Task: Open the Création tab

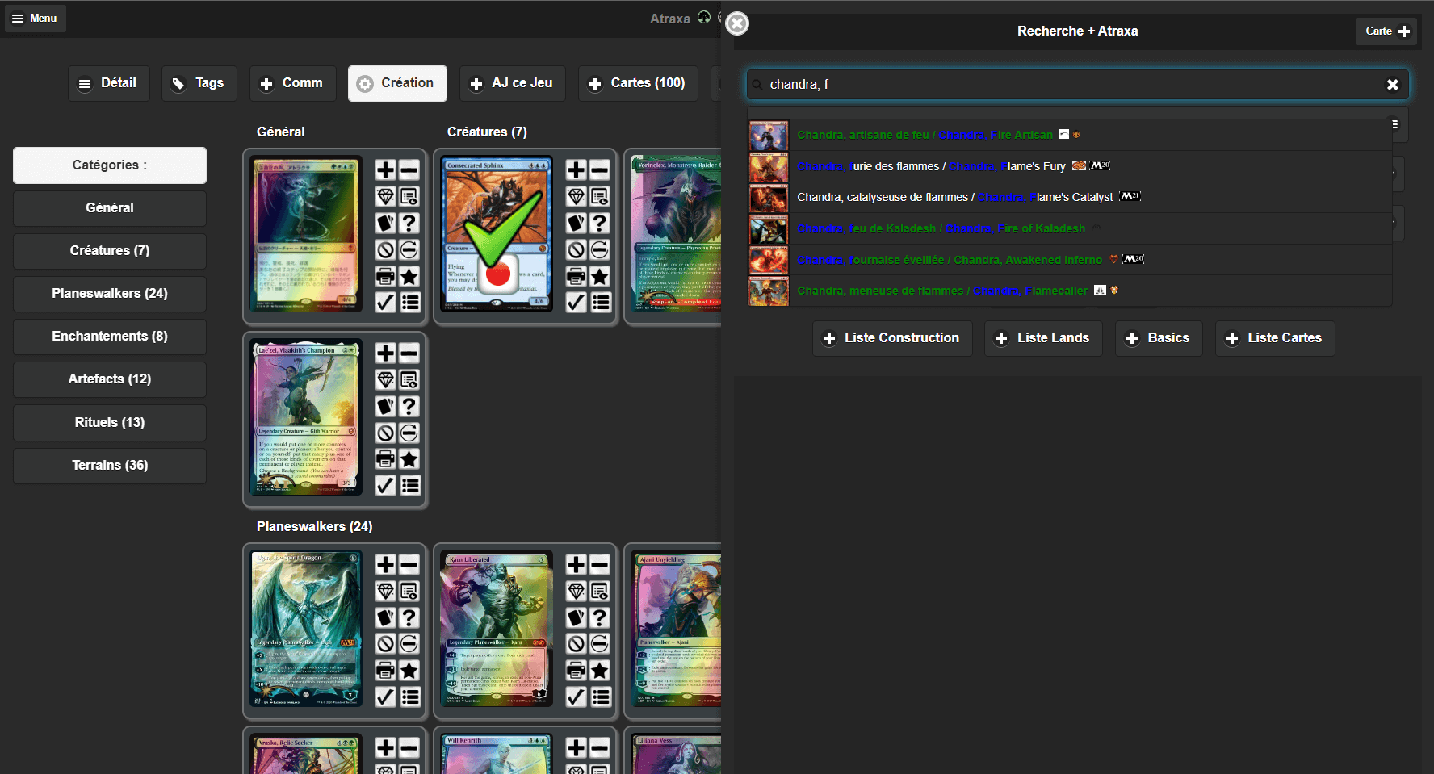Action: [397, 83]
